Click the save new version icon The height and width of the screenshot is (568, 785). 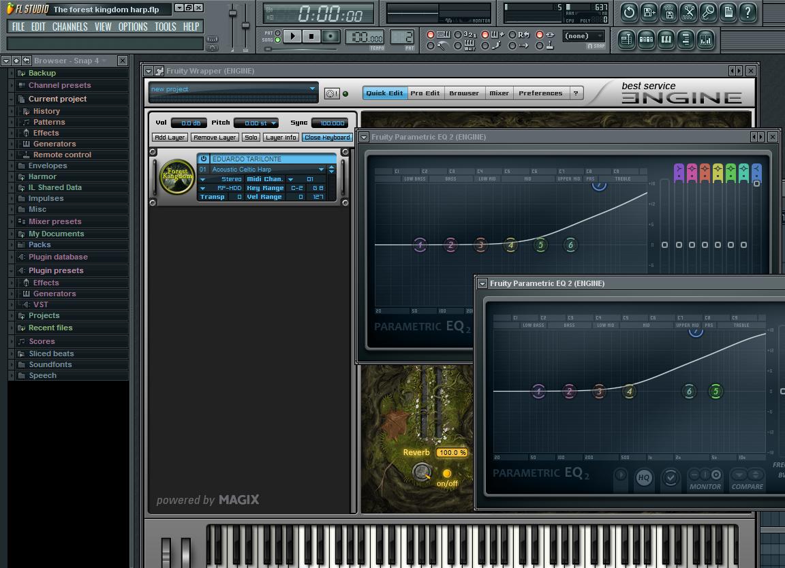649,12
